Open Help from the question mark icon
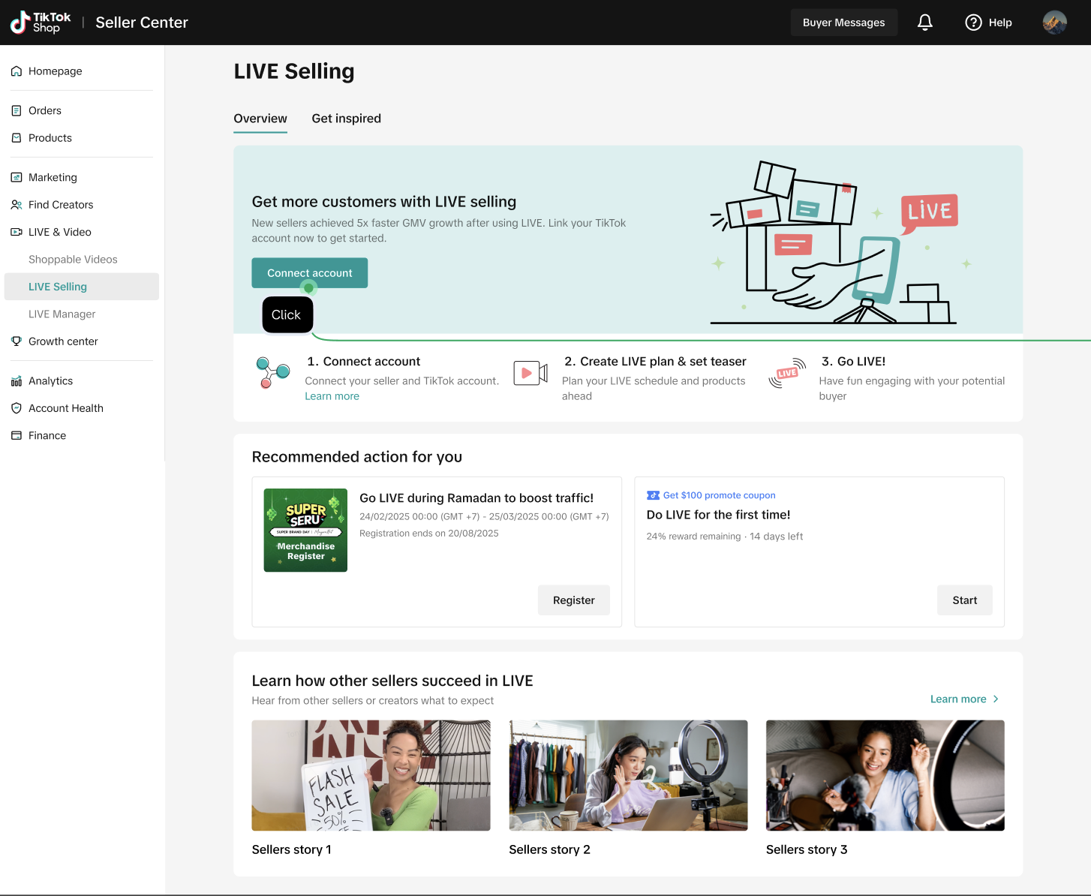1091x896 pixels. point(973,23)
